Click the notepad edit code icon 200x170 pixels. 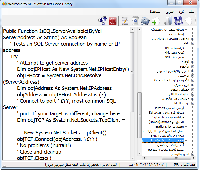click(x=125, y=21)
